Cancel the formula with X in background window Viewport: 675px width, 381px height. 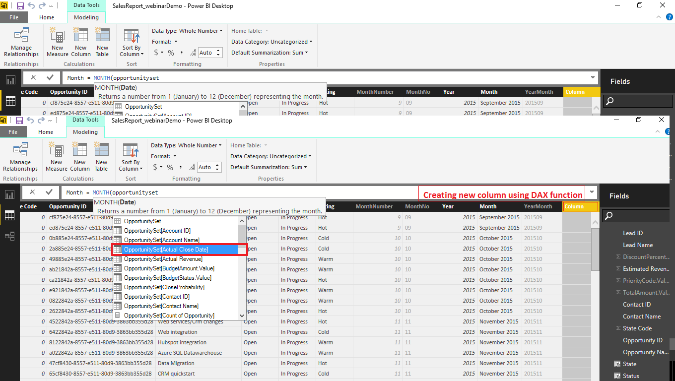click(33, 77)
